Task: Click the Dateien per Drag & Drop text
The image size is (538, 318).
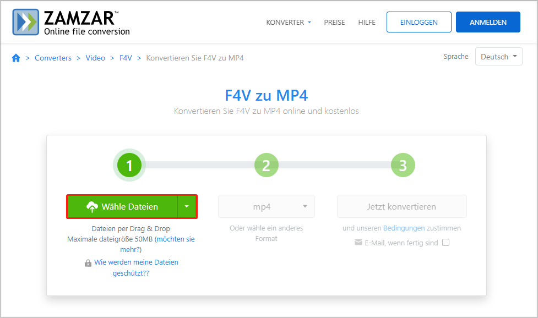Action: coord(131,228)
